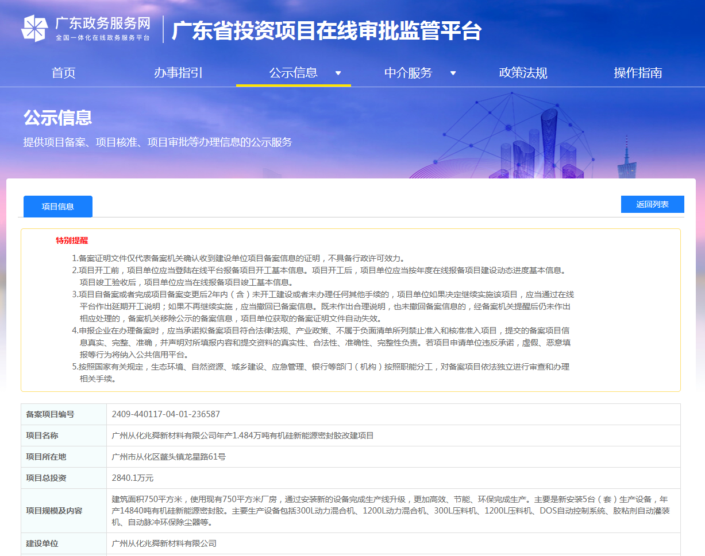Image resolution: width=705 pixels, height=556 pixels.
Task: Open the 操作指南 page
Action: click(638, 73)
